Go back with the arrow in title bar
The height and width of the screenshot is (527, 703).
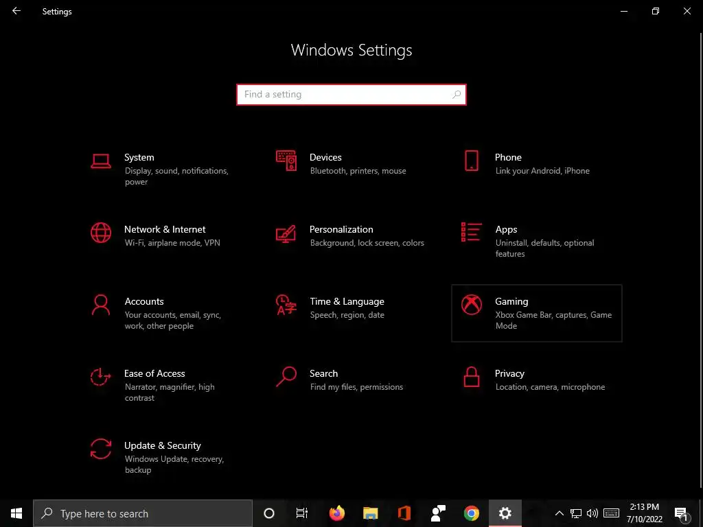click(x=16, y=11)
